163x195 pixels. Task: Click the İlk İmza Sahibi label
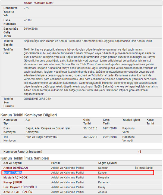click(x=144, y=168)
